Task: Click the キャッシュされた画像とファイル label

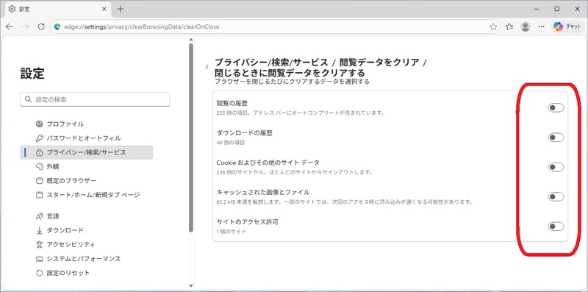Action: coord(263,192)
